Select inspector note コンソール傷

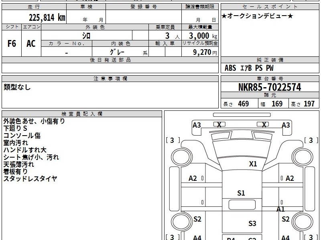click(x=22, y=136)
